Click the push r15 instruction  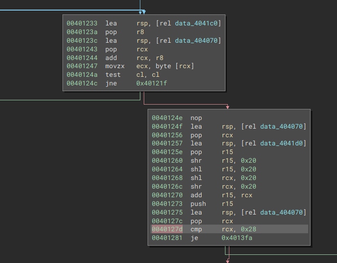[211, 204]
